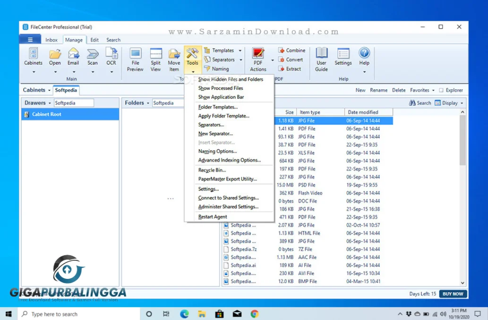Click the Open folder icon
The width and height of the screenshot is (488, 320).
[55, 53]
